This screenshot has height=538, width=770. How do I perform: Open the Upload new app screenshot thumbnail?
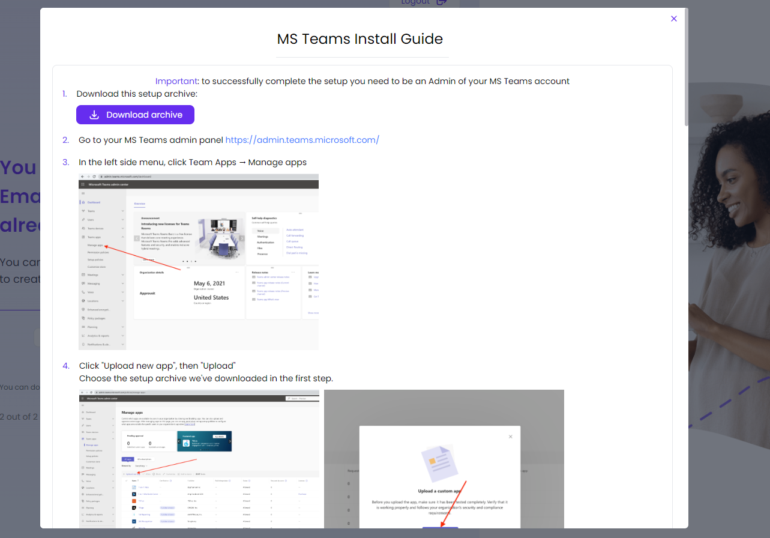coord(199,459)
